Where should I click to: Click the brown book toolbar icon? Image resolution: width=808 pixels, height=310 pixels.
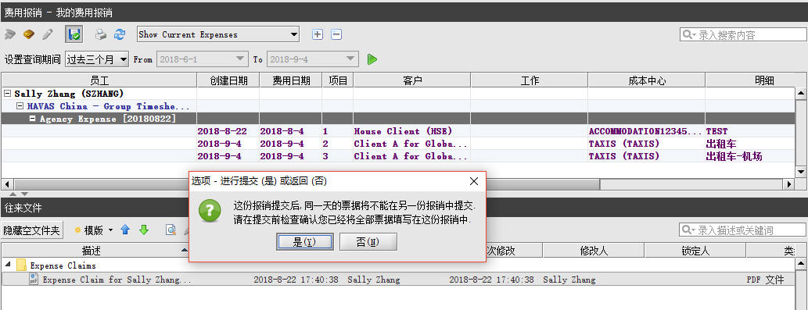[x=29, y=34]
